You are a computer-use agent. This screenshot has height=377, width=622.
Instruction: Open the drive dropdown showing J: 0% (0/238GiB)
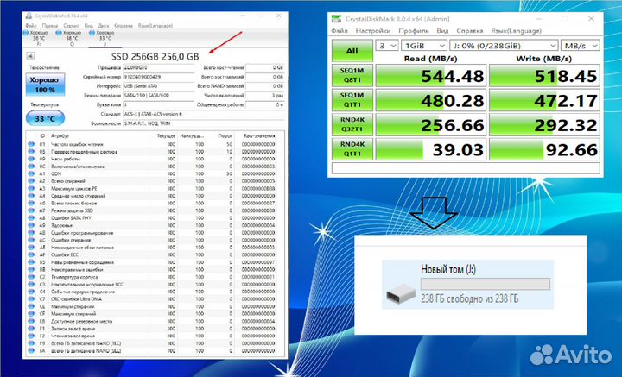(x=504, y=46)
